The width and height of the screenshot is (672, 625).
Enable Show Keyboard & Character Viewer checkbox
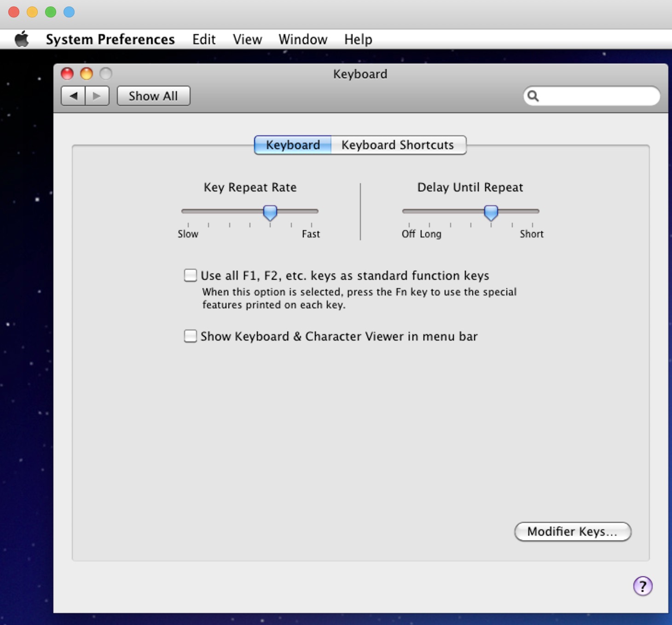click(191, 336)
